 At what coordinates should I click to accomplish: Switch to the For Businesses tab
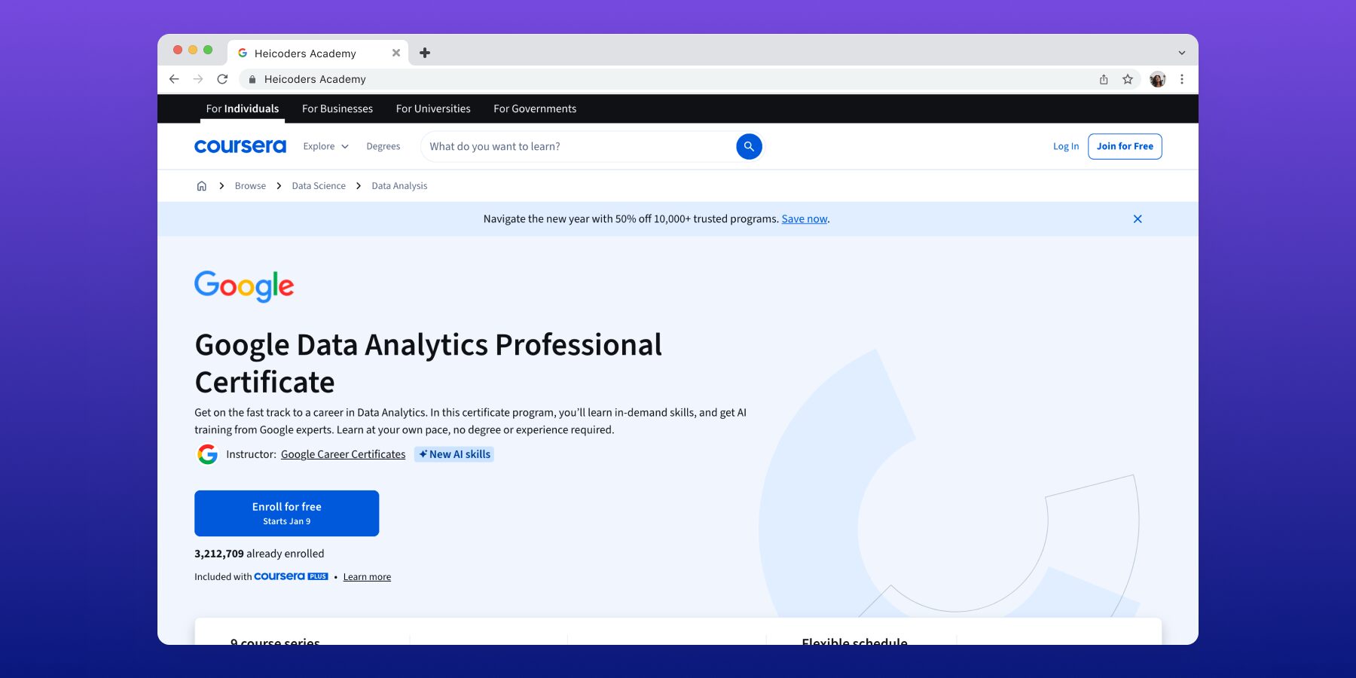pos(337,108)
